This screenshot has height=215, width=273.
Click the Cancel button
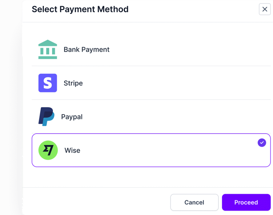194,202
